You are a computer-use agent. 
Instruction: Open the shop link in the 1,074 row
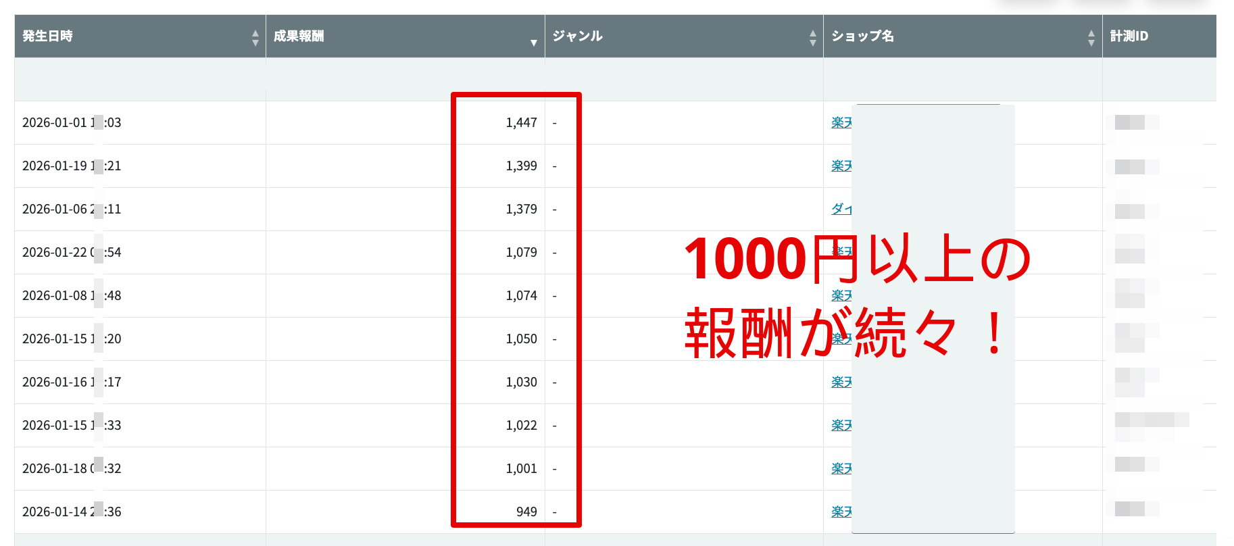pos(841,296)
